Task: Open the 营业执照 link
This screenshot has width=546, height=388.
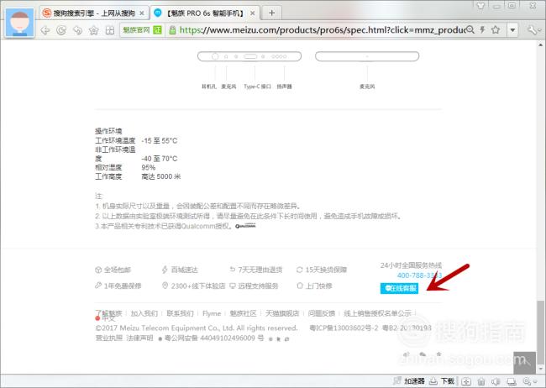Action: [109, 338]
